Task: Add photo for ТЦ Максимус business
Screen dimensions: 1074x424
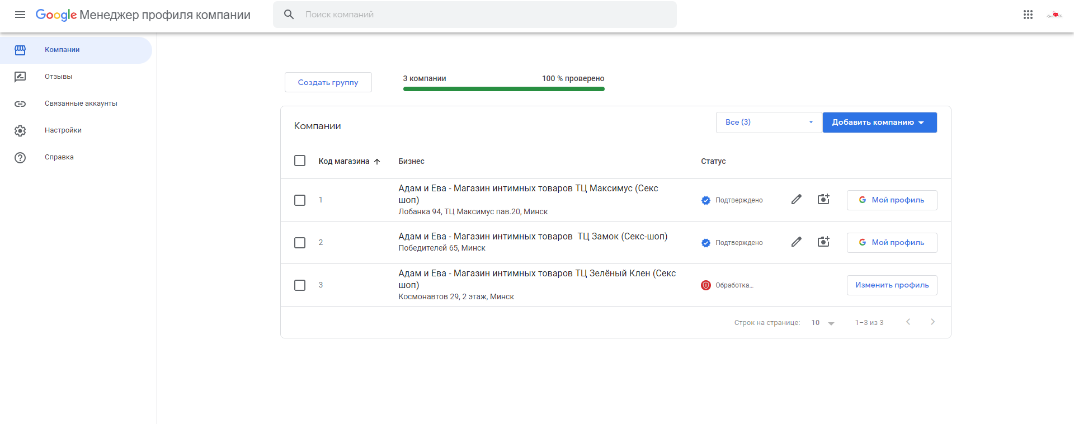Action: coord(823,199)
